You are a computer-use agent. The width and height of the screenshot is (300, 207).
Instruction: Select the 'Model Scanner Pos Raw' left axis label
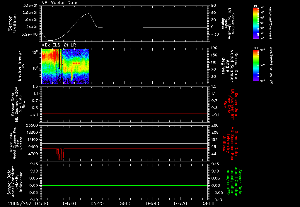(16, 143)
